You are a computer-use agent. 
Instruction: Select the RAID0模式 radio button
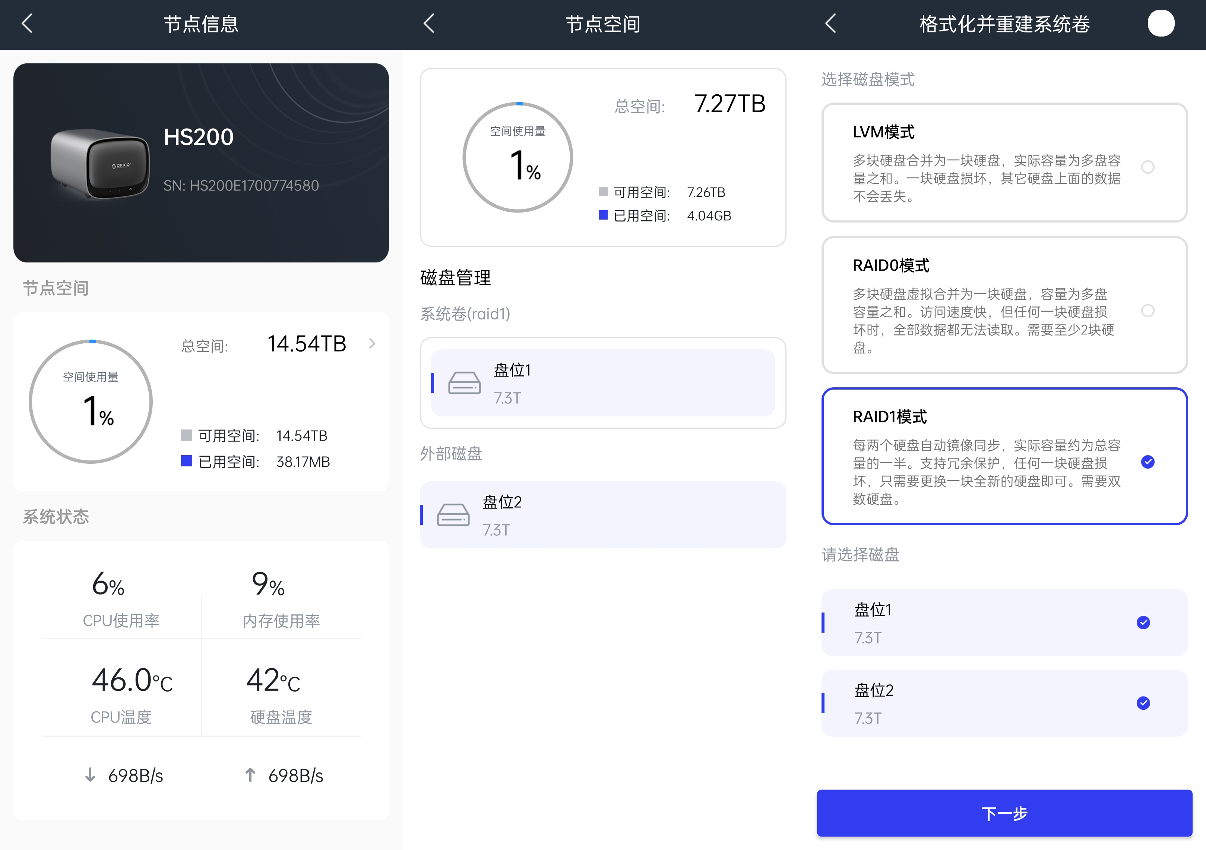coord(1148,311)
